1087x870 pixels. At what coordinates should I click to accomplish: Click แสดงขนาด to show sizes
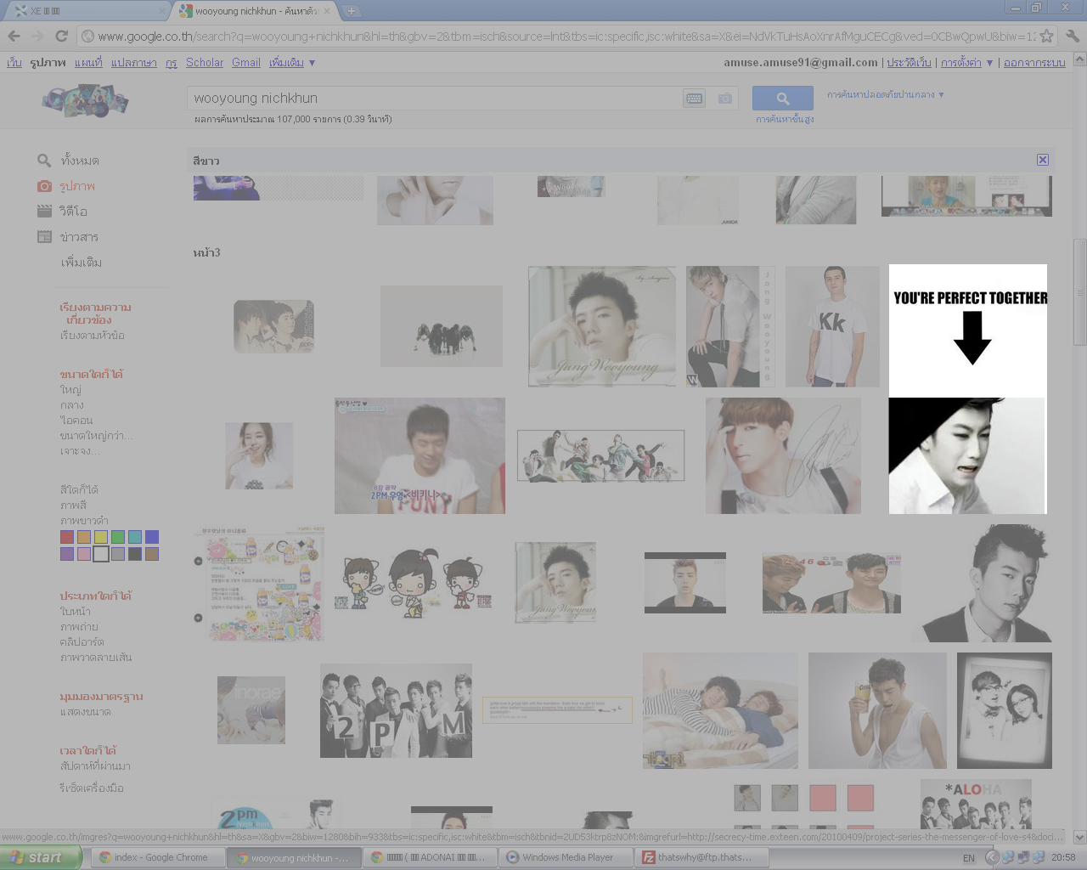[x=85, y=712]
